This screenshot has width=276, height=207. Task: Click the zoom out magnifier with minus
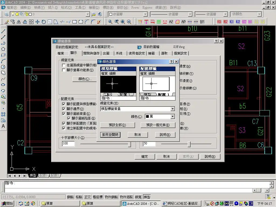[129, 22]
